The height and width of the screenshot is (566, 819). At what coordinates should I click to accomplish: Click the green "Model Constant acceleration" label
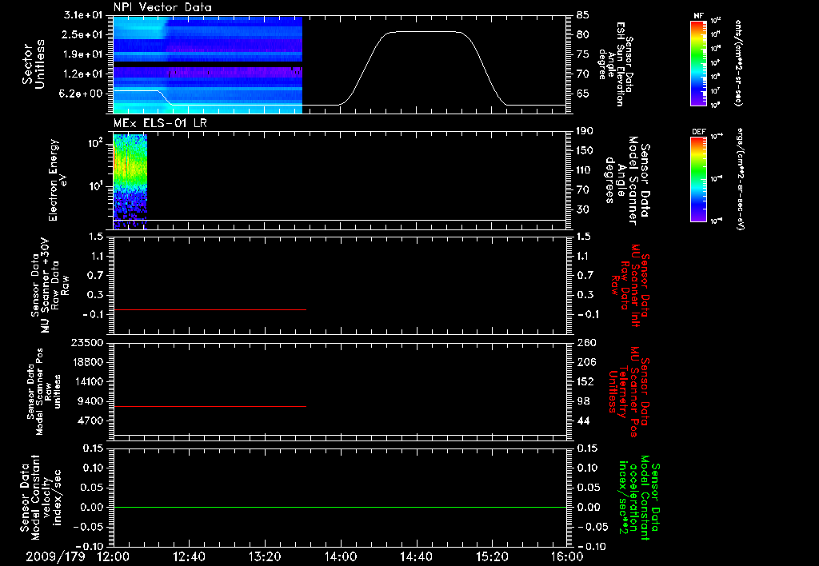[640, 497]
